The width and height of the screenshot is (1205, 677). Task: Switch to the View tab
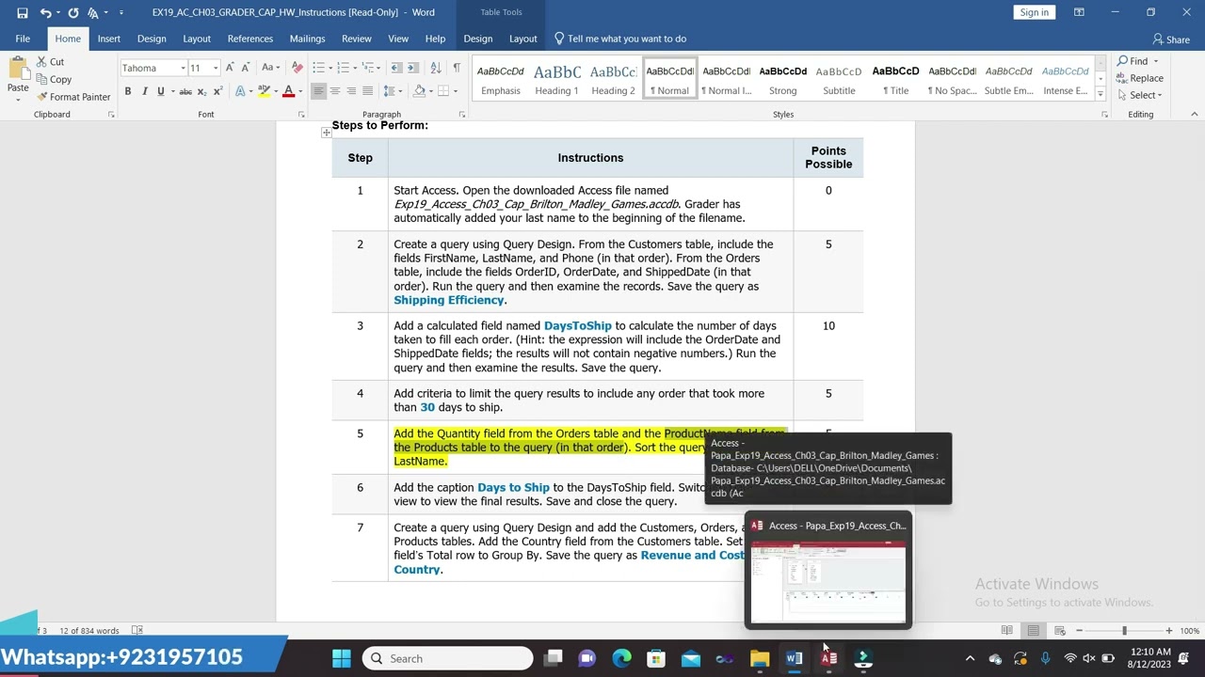(x=398, y=39)
